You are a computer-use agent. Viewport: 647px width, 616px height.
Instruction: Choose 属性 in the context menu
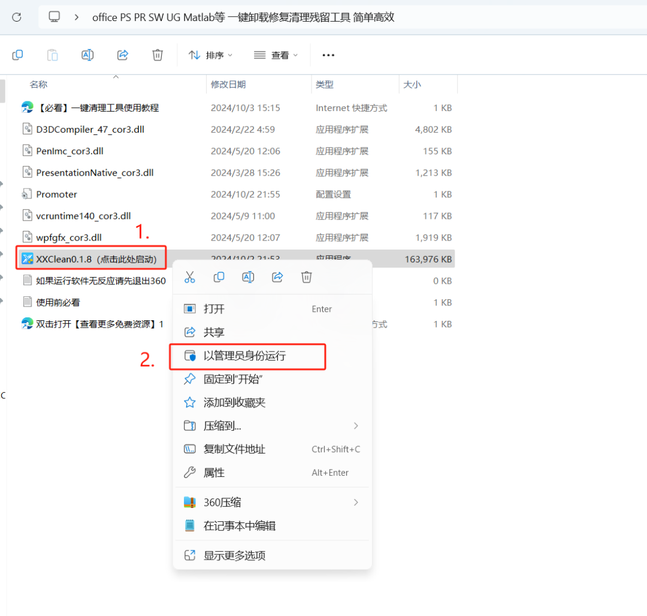click(x=273, y=473)
